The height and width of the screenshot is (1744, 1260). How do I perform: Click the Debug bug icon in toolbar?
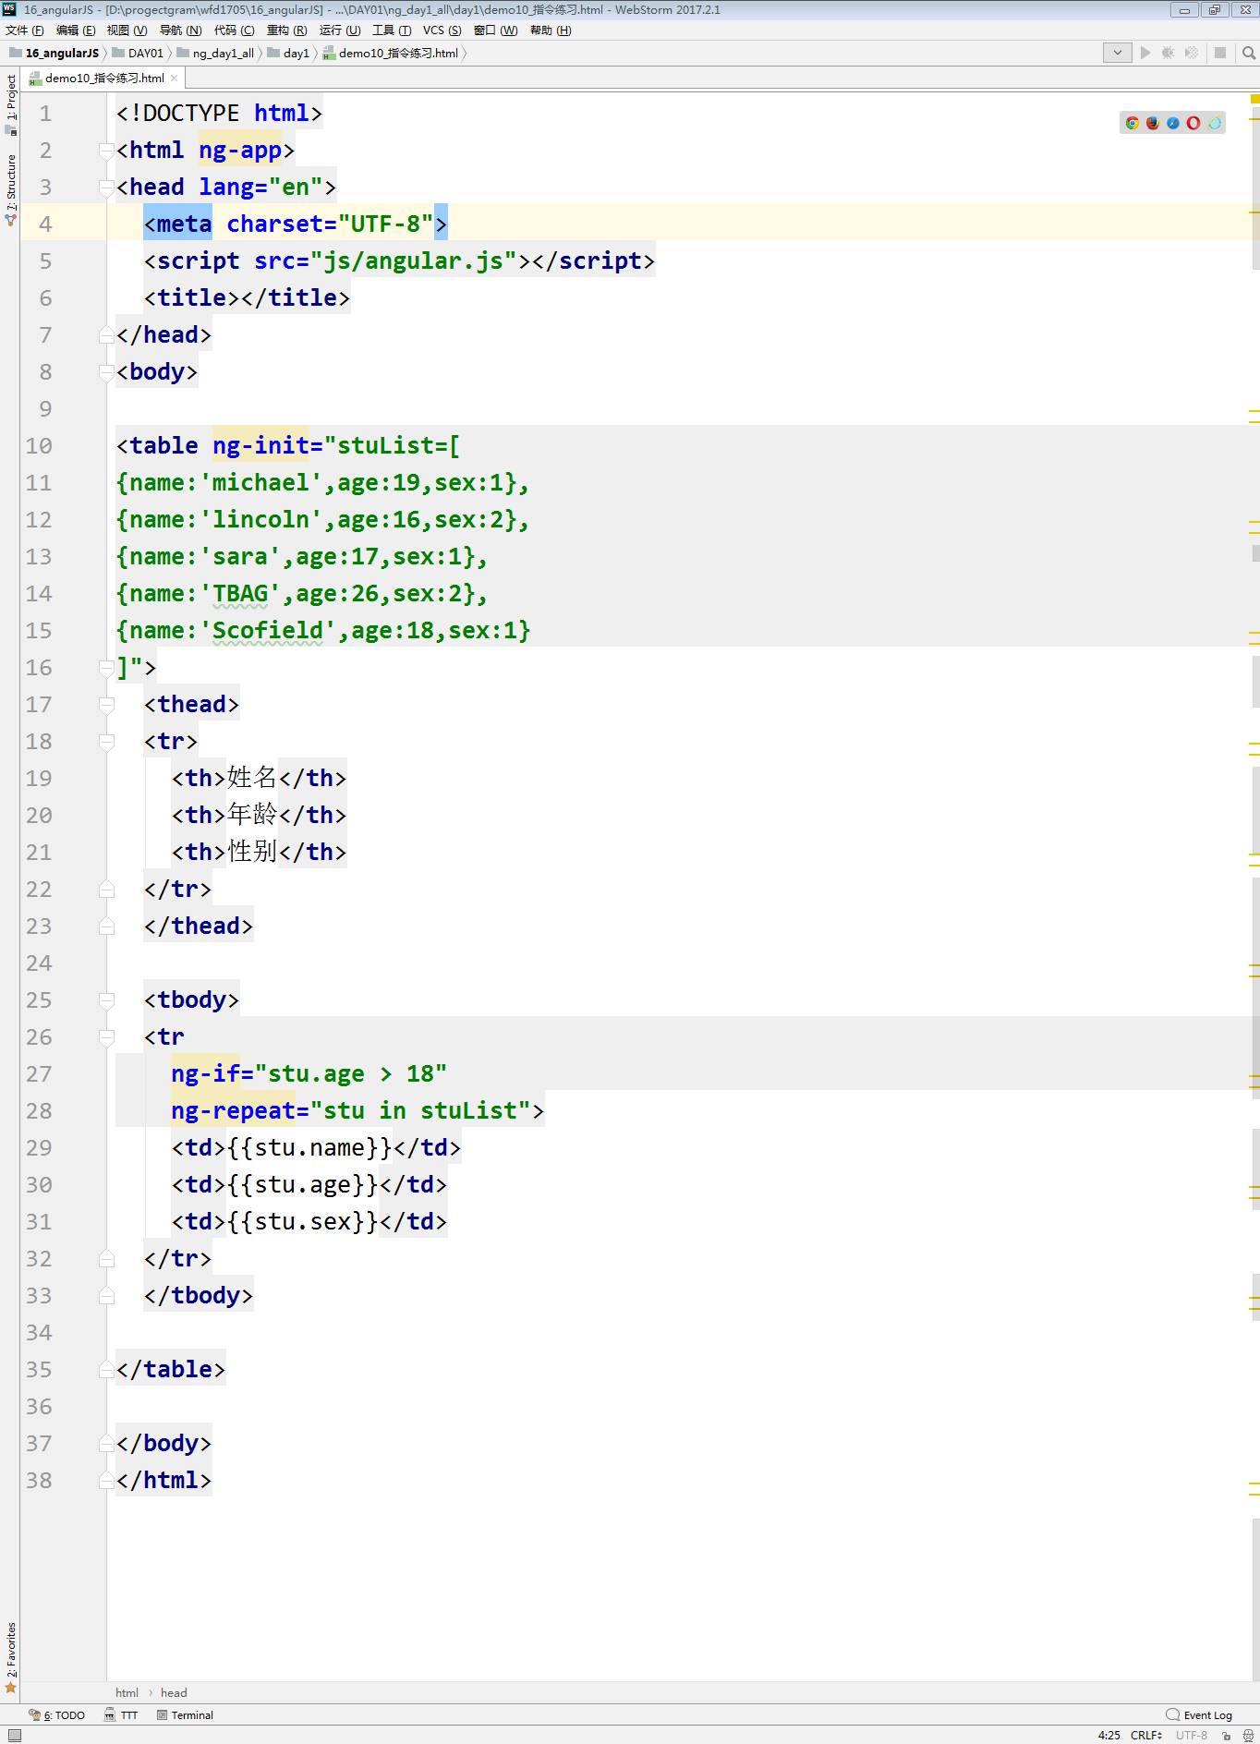pyautogui.click(x=1169, y=53)
